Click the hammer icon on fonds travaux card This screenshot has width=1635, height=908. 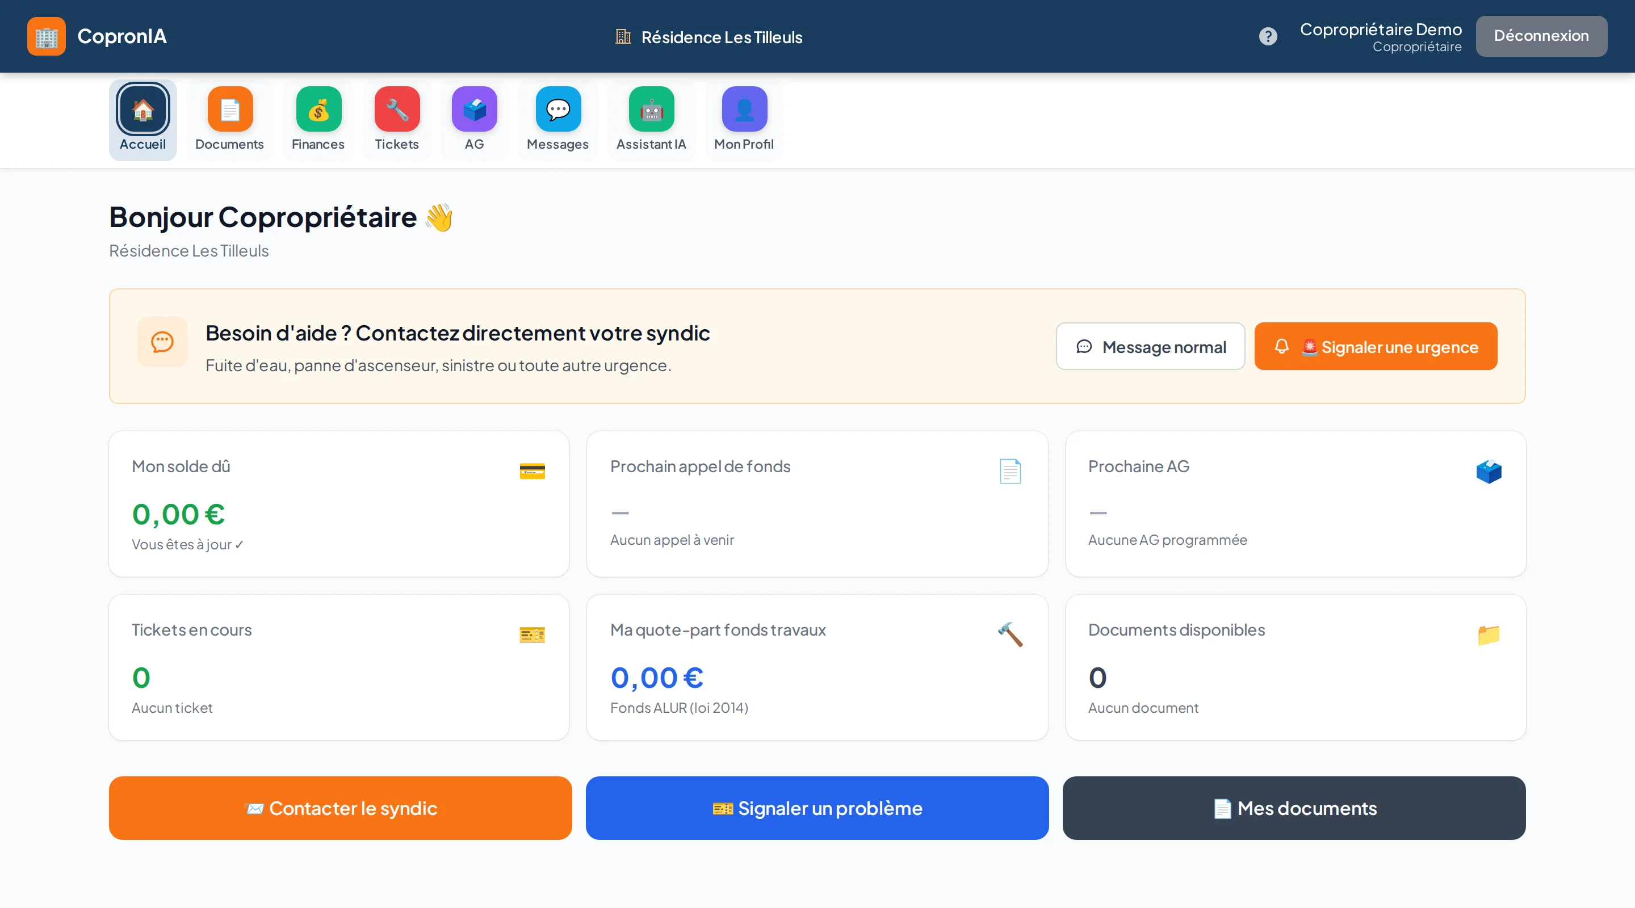[1010, 634]
